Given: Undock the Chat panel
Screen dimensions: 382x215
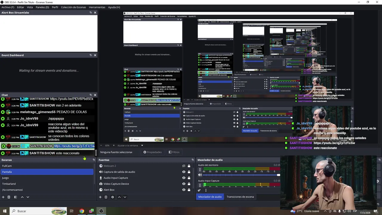Looking at the screenshot, I should (91, 95).
